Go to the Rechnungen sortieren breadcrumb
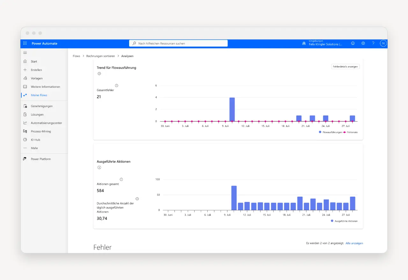The height and width of the screenshot is (280, 408). (x=101, y=56)
